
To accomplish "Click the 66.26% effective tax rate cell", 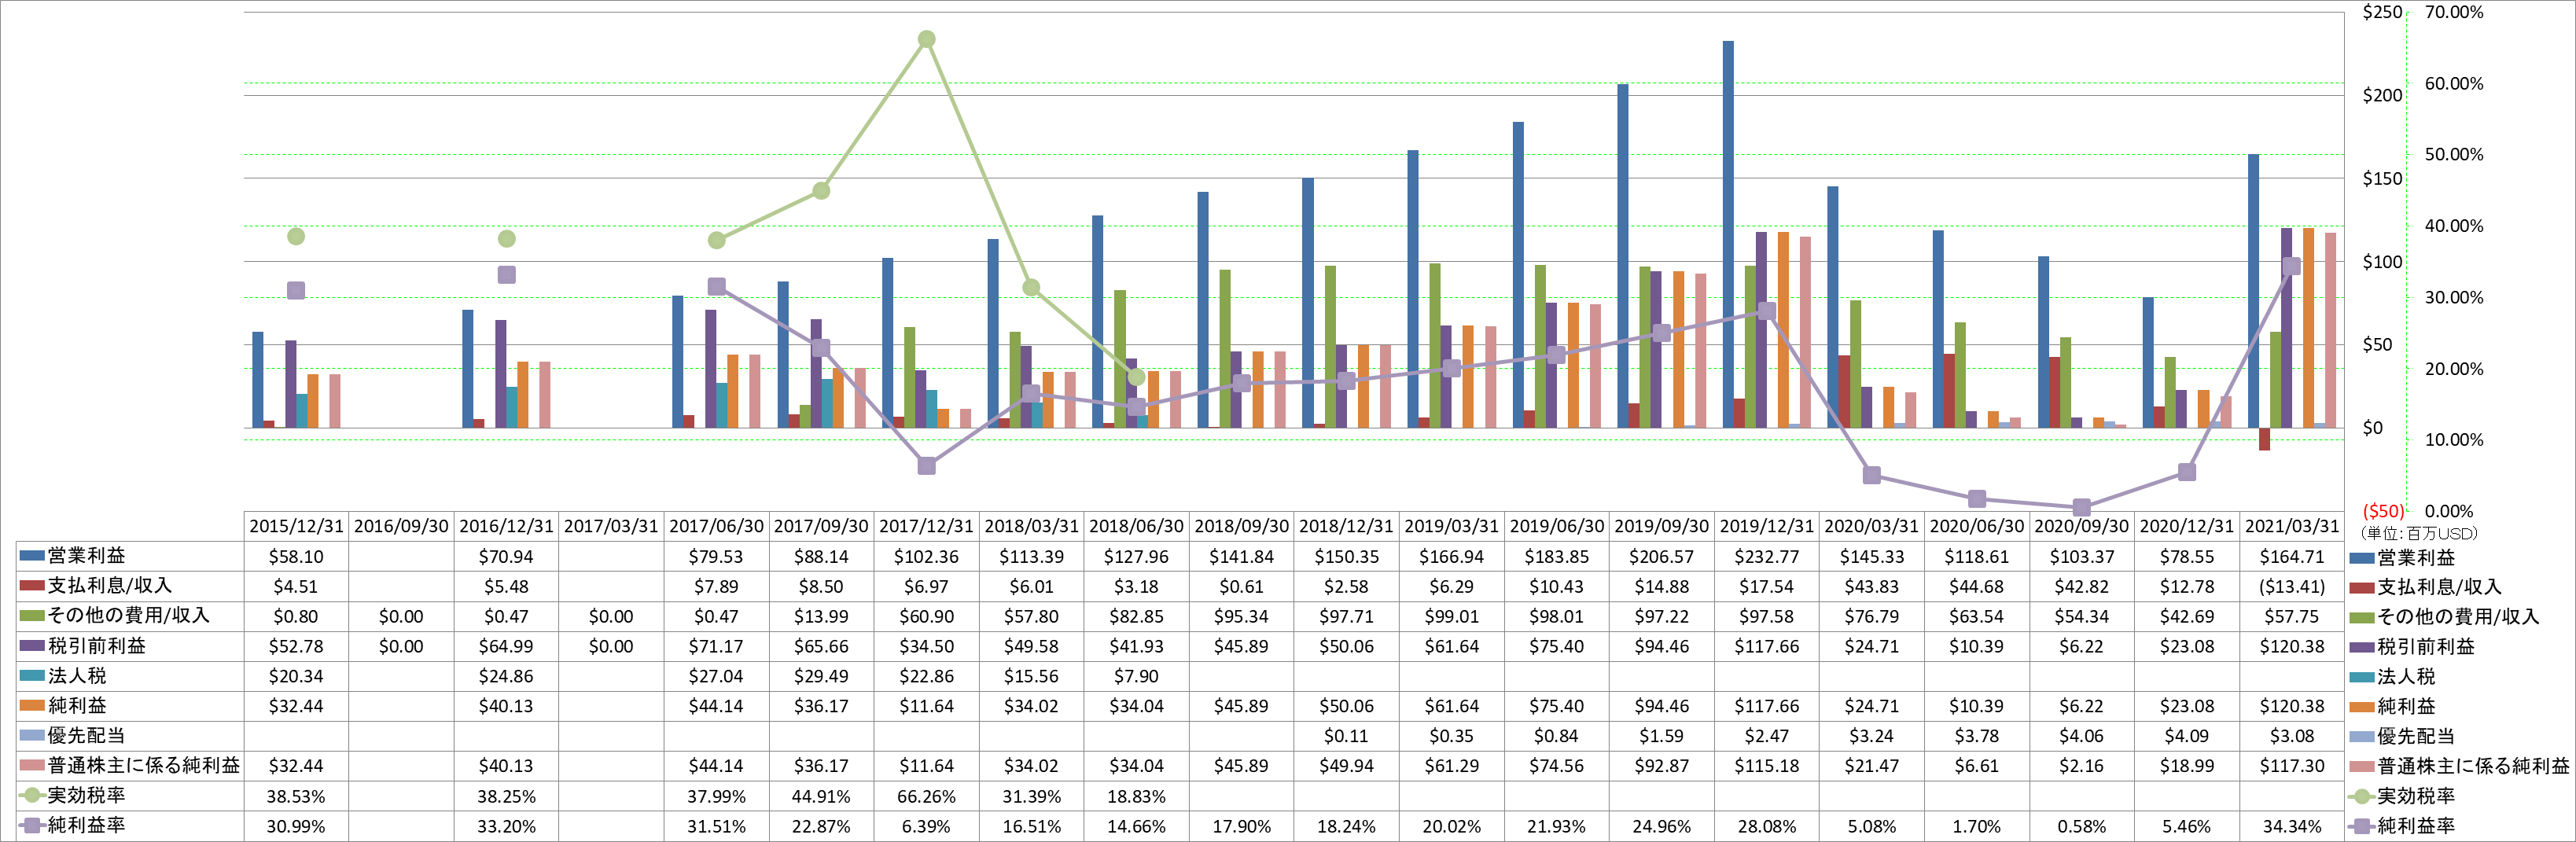I will [x=926, y=797].
